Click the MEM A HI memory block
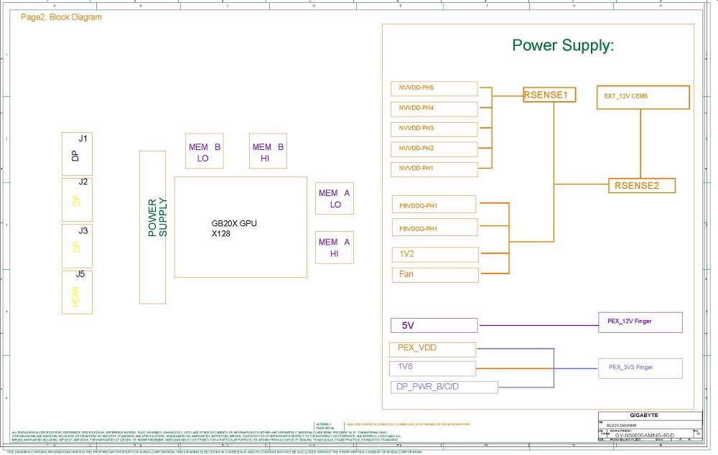 click(335, 248)
